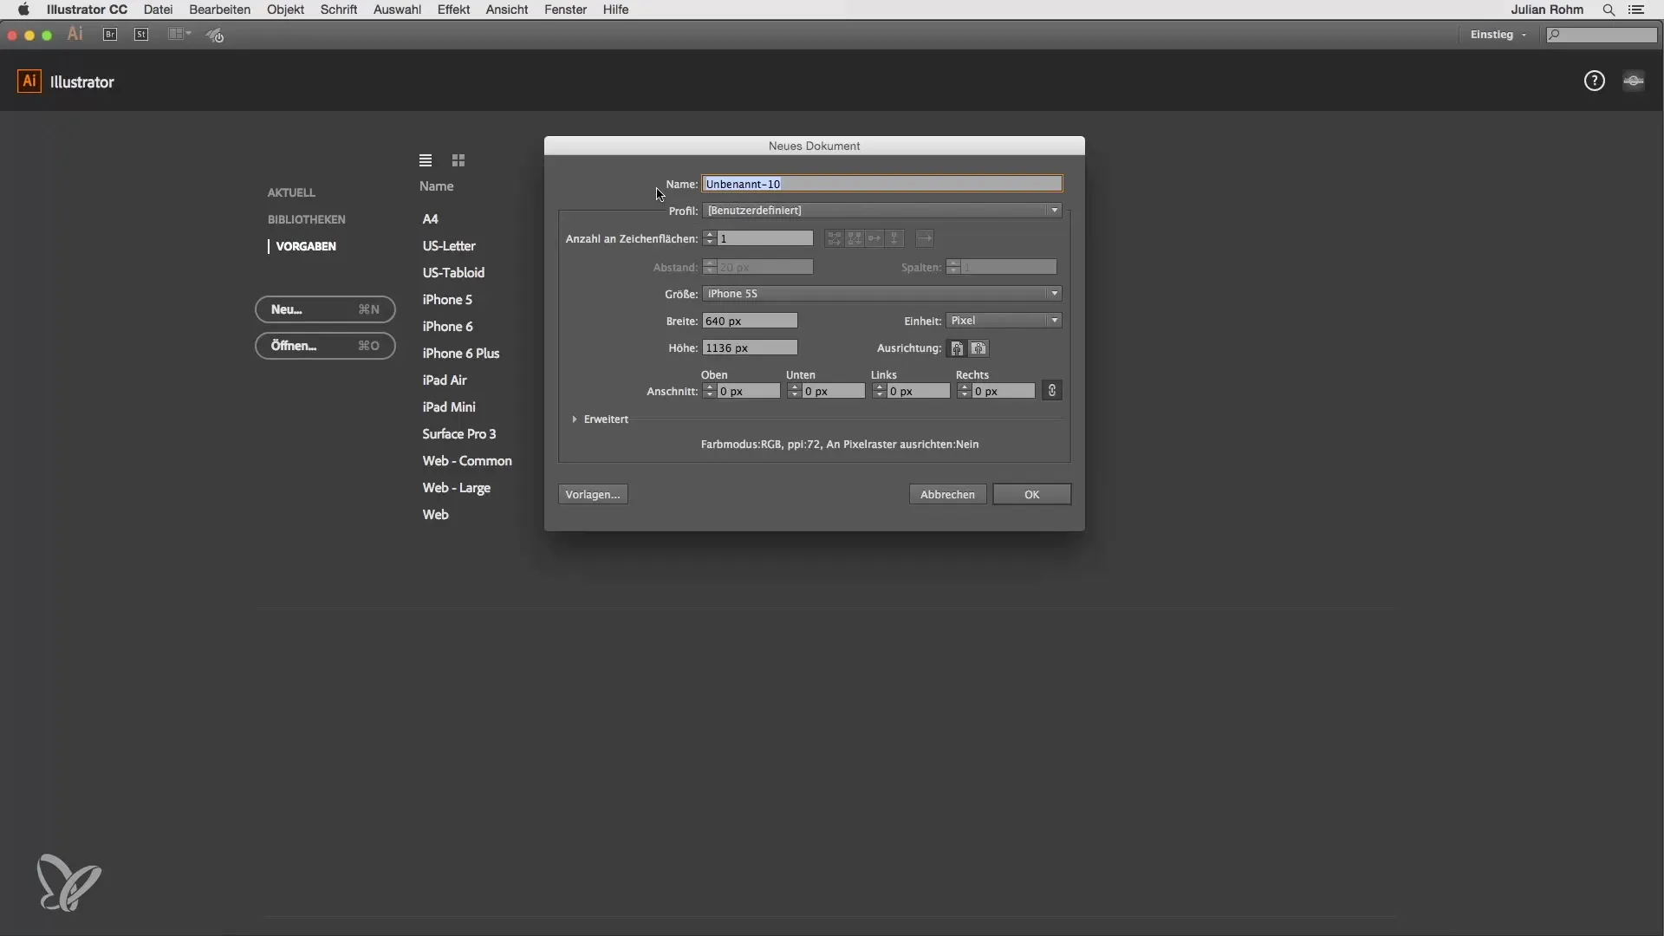Click the Oben bleed stepper
Screen dimensions: 1664x936
click(x=710, y=391)
